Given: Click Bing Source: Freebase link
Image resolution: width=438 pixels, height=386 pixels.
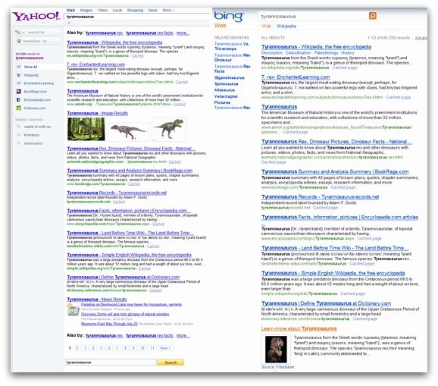Looking at the screenshot, I should [x=277, y=367].
